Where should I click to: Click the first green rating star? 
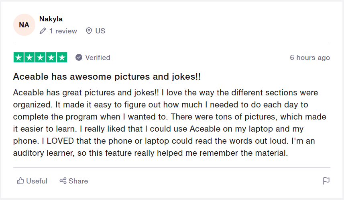click(x=18, y=58)
